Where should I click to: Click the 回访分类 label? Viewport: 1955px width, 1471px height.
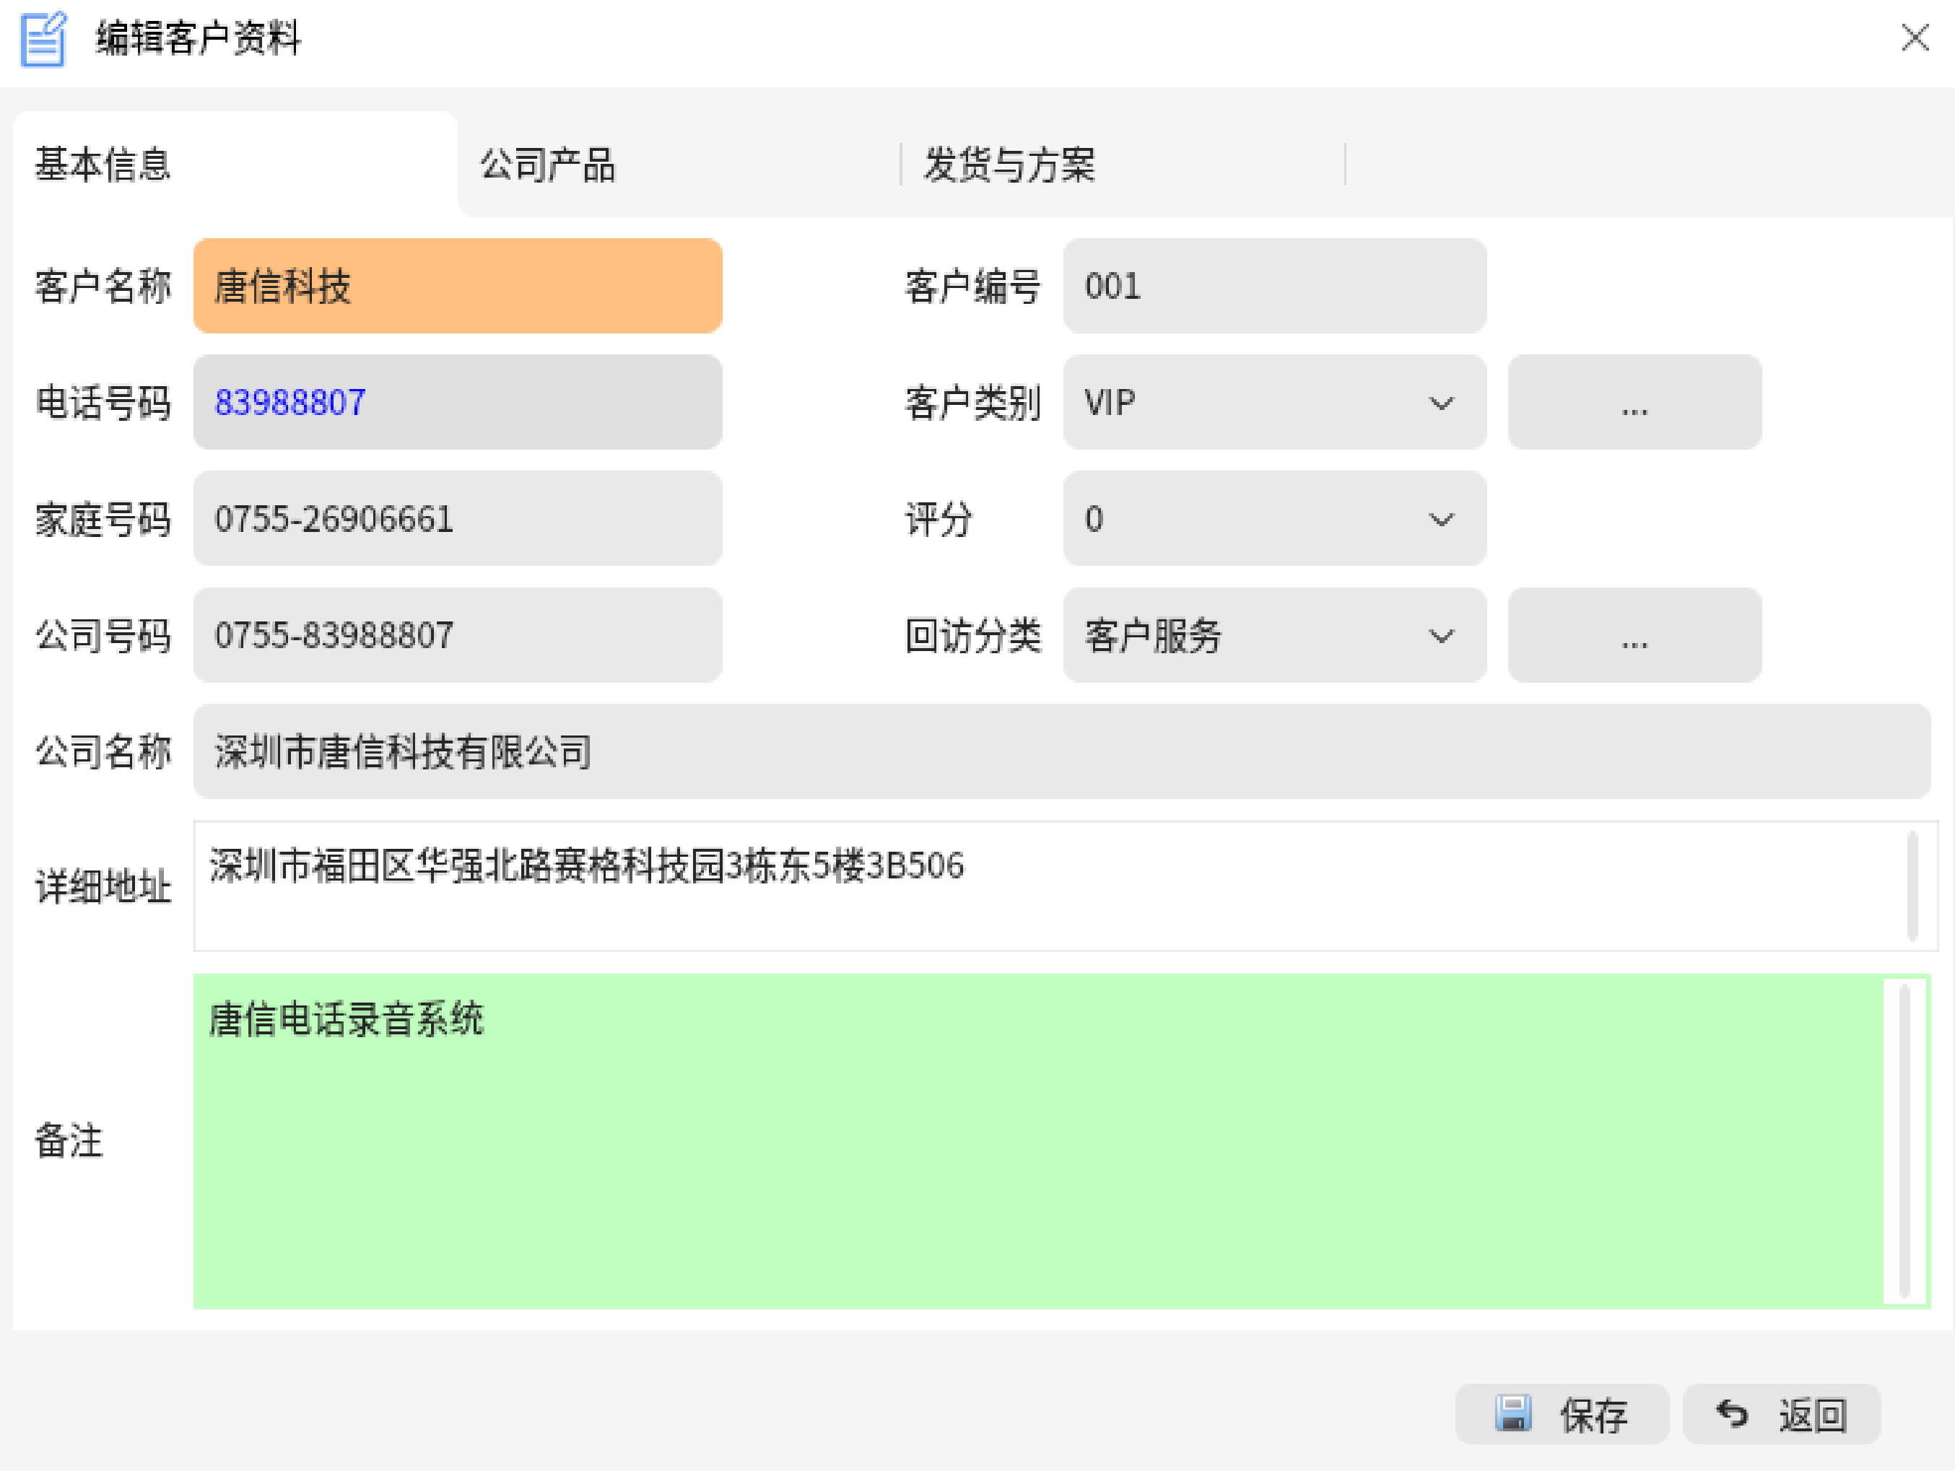(973, 635)
